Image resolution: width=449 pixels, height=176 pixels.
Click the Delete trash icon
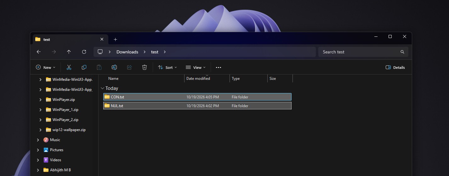(x=145, y=67)
